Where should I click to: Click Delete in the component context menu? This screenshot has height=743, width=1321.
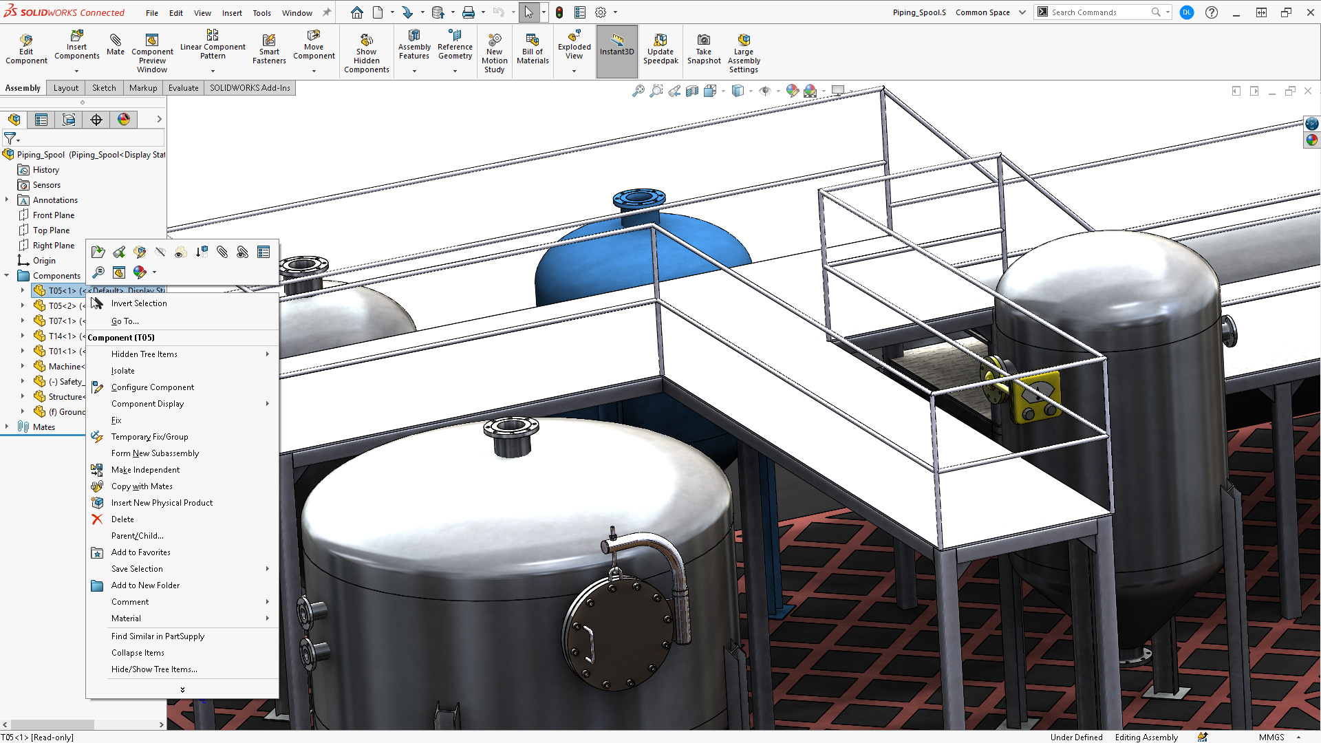[122, 519]
